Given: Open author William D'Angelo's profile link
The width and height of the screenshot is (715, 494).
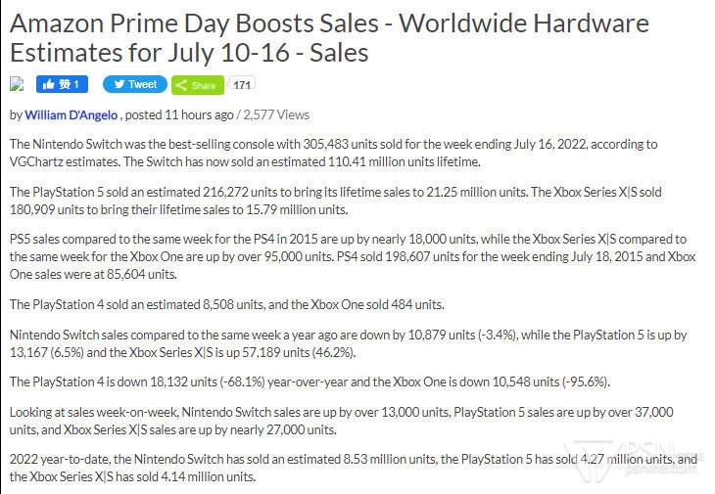Looking at the screenshot, I should click(71, 115).
